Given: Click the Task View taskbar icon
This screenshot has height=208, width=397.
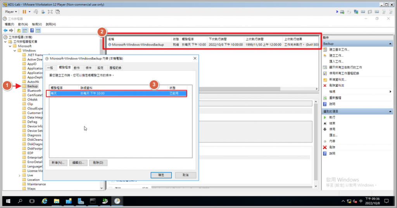Looking at the screenshot, I should [x=32, y=201].
